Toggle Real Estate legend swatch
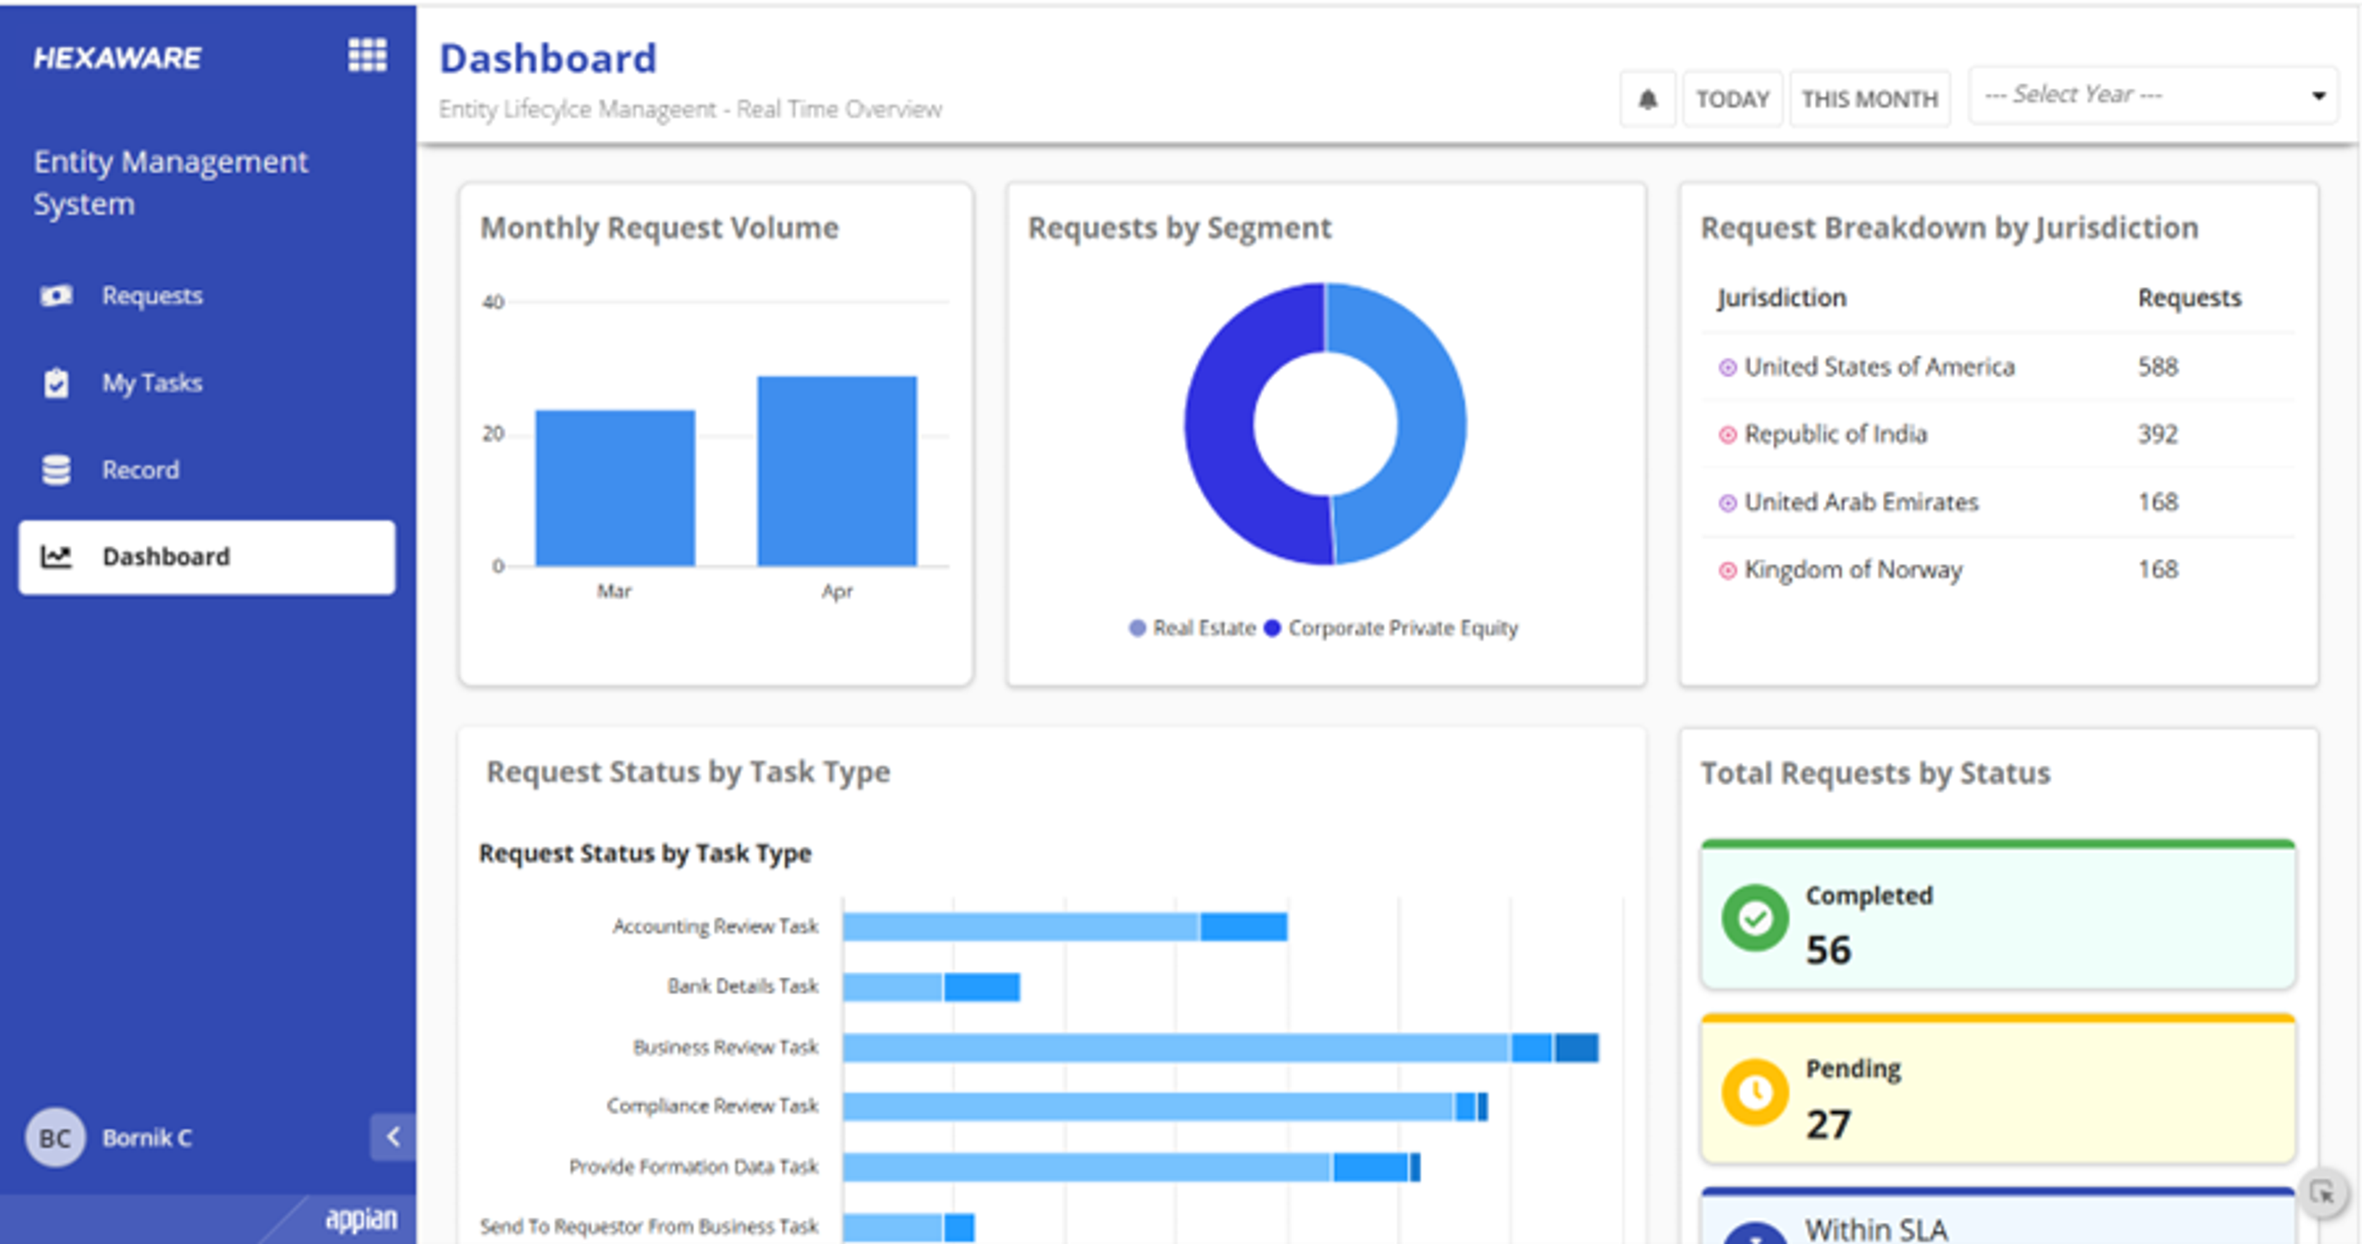The image size is (2362, 1244). click(x=1137, y=628)
